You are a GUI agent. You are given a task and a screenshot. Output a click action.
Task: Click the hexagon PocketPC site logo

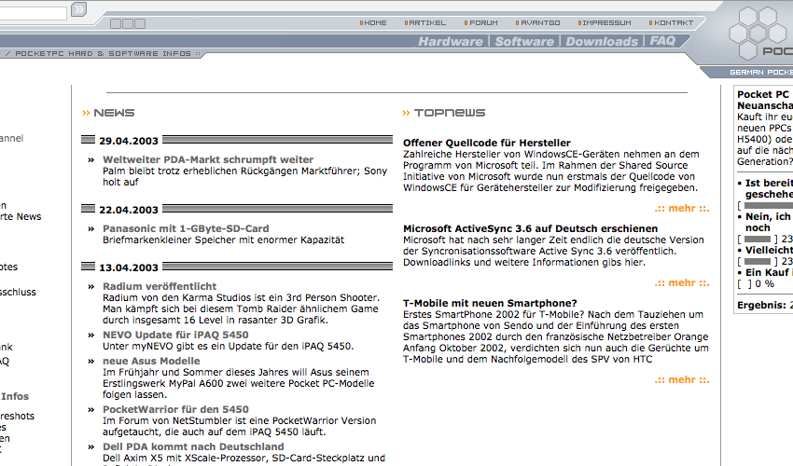coord(758,33)
